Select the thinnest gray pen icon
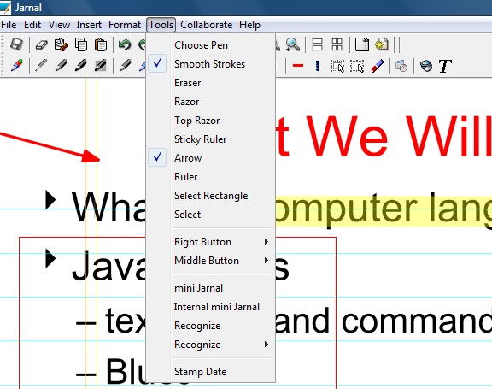Viewport: 492px width, 389px height. (x=41, y=66)
